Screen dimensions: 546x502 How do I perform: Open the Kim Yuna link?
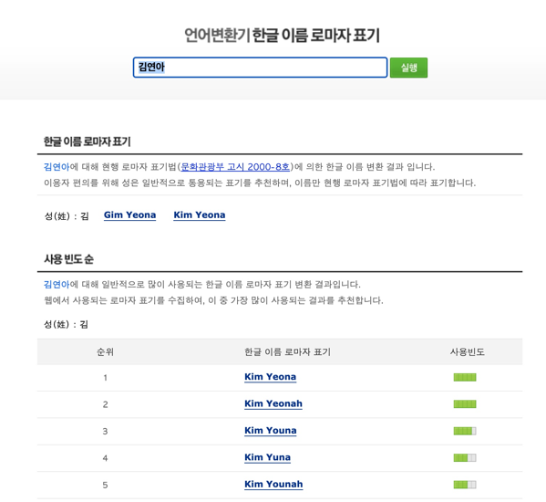point(267,457)
